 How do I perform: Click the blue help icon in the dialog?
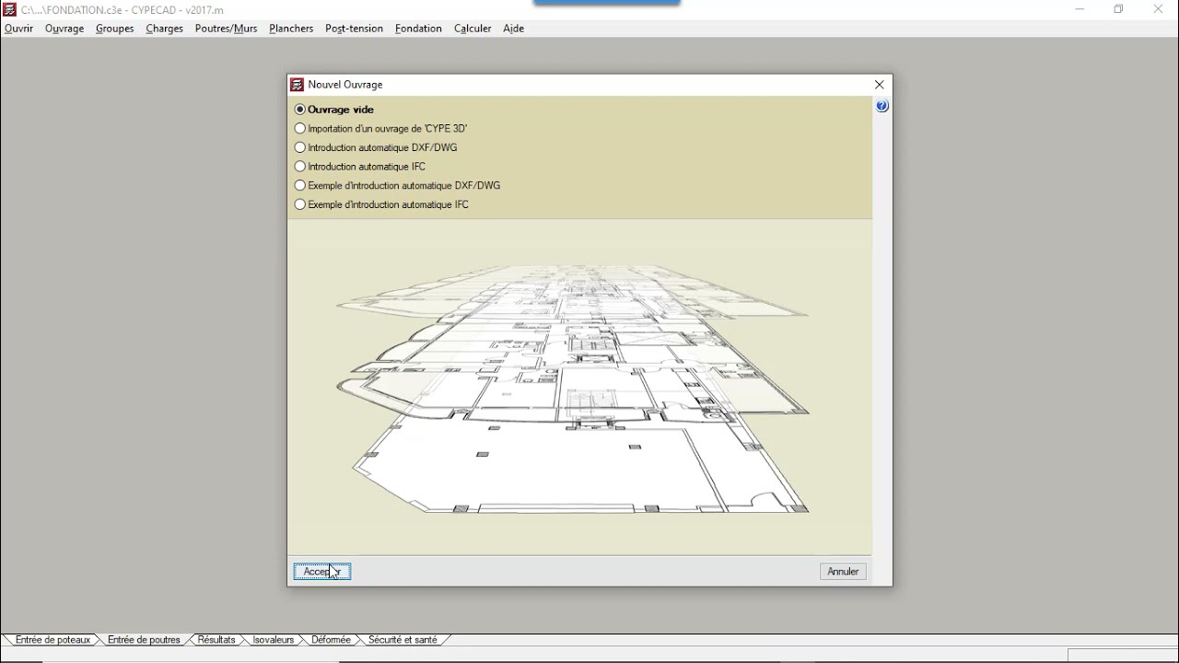[882, 107]
